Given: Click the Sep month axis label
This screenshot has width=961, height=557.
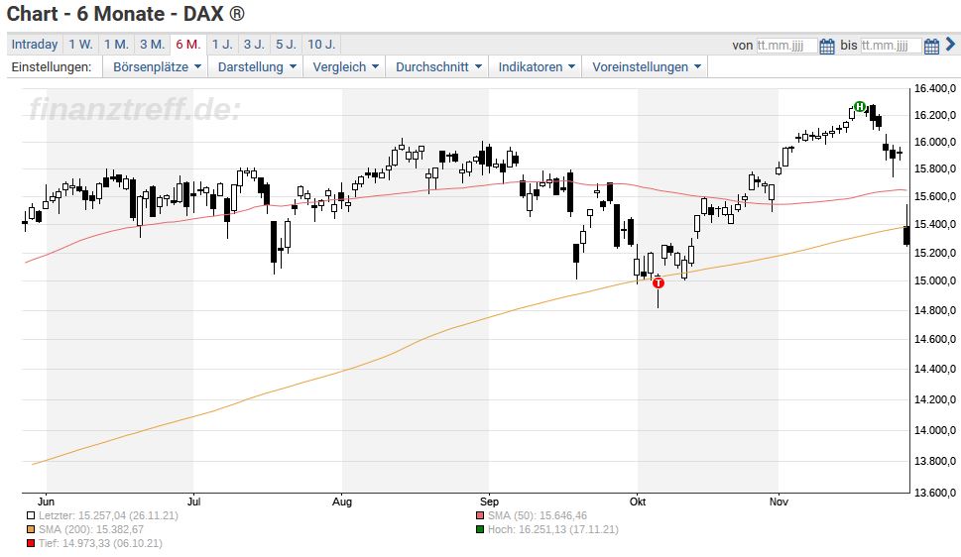Looking at the screenshot, I should coord(489,501).
